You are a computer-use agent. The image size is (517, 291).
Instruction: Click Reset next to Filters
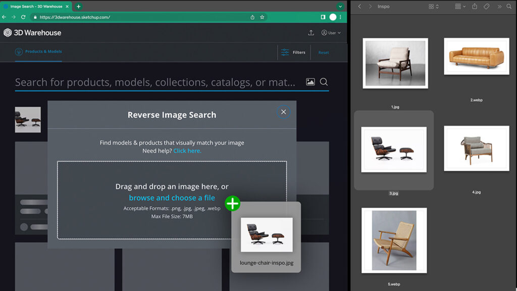coord(323,52)
